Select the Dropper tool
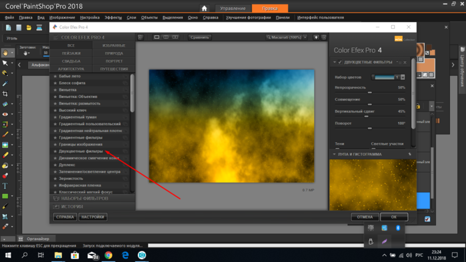Image resolution: width=466 pixels, height=262 pixels. click(5, 83)
